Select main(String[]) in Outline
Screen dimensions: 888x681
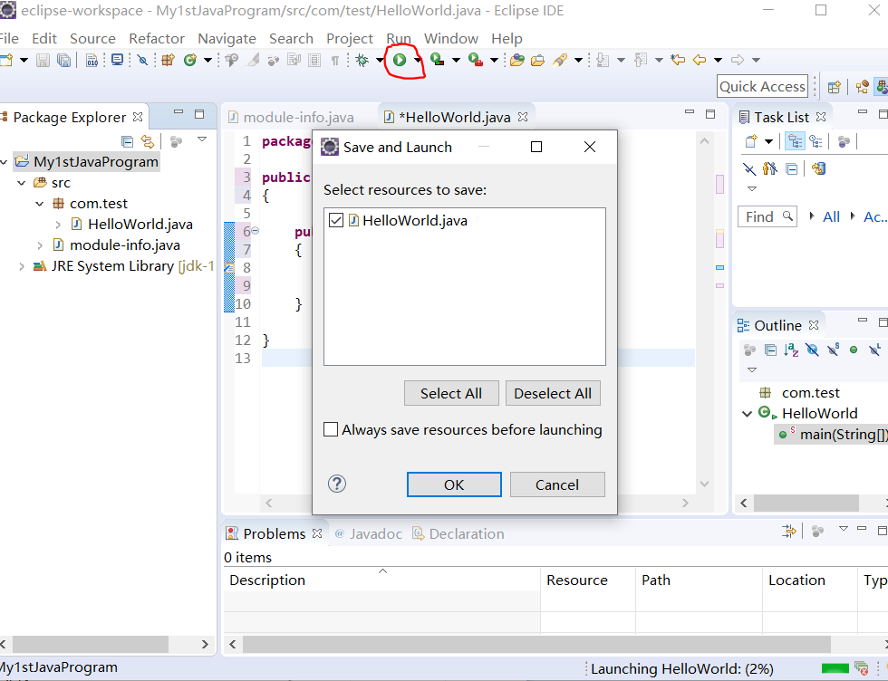[x=831, y=435]
